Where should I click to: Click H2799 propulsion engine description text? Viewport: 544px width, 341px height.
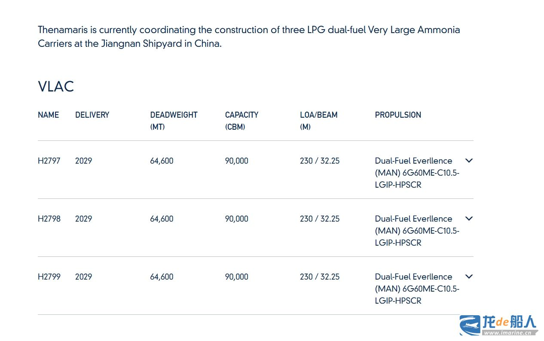click(x=417, y=289)
